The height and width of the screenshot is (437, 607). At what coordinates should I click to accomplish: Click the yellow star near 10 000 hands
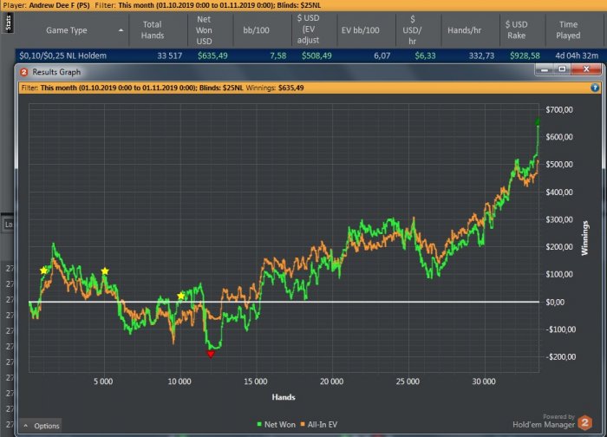coord(181,296)
